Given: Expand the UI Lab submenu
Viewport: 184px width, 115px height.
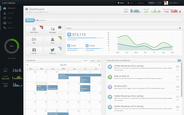Looking at the screenshot, I should click(13, 13).
